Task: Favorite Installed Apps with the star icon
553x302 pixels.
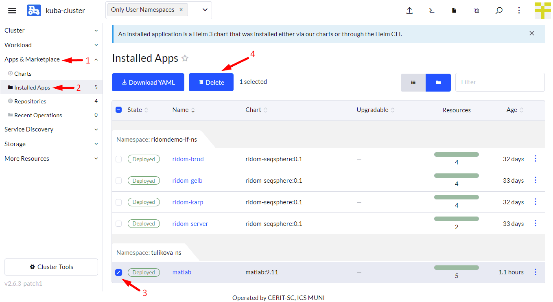Action: (185, 58)
